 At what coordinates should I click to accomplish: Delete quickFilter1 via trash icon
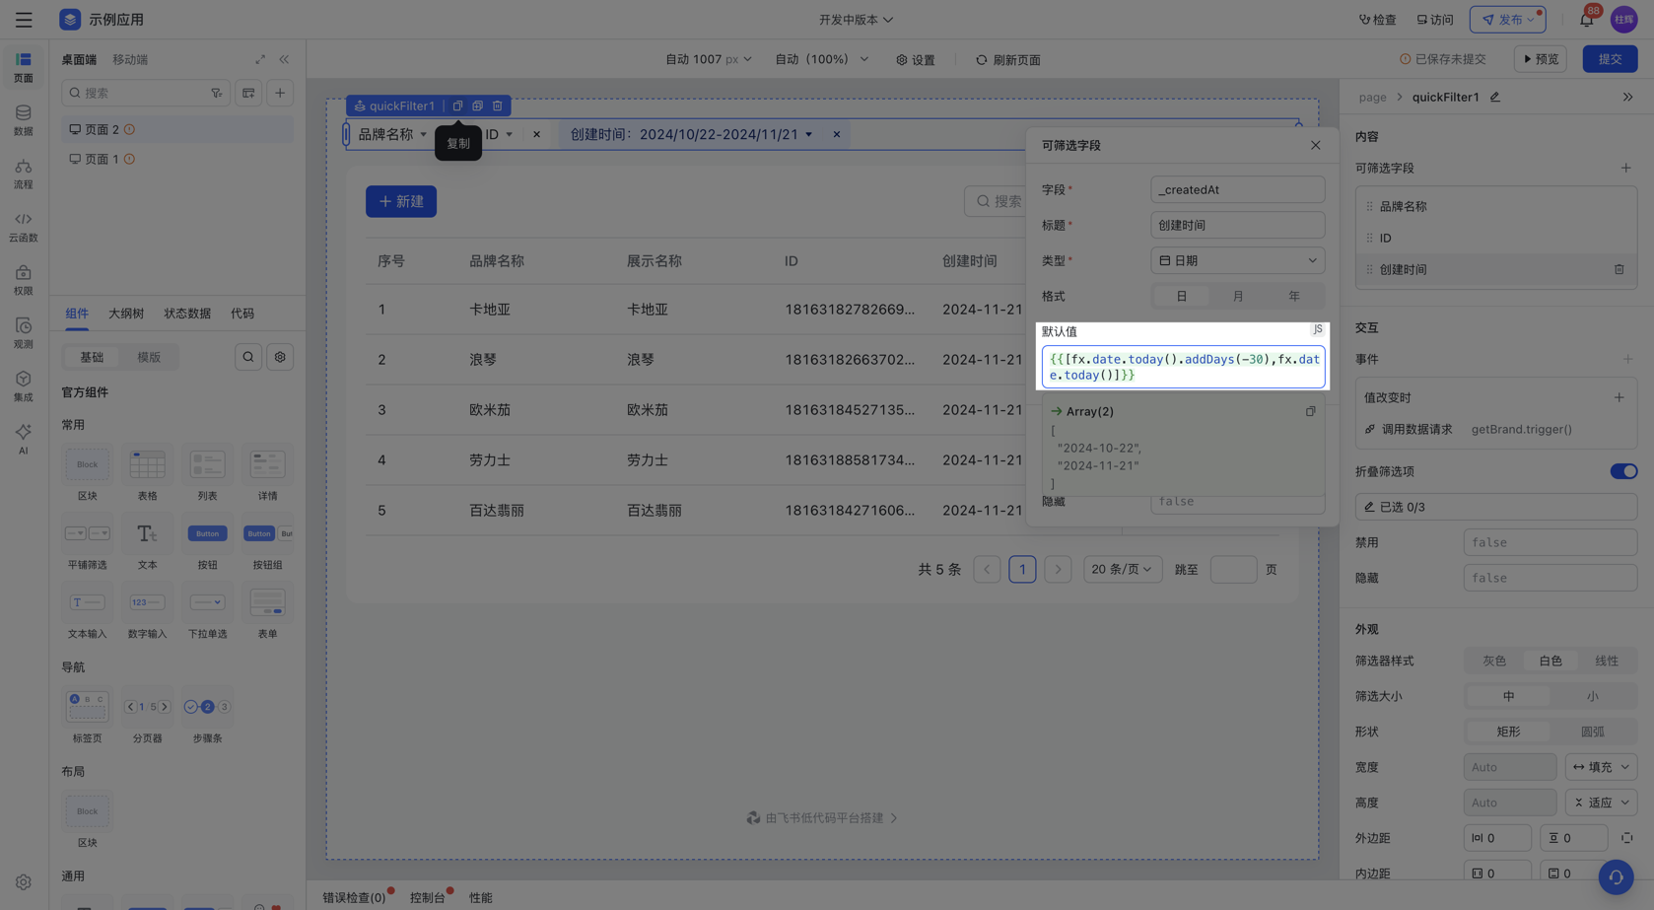pos(498,105)
